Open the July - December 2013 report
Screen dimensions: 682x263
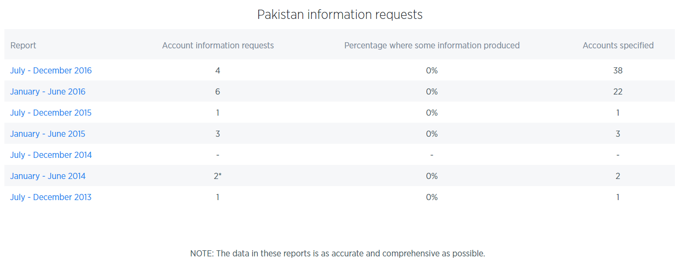point(51,197)
